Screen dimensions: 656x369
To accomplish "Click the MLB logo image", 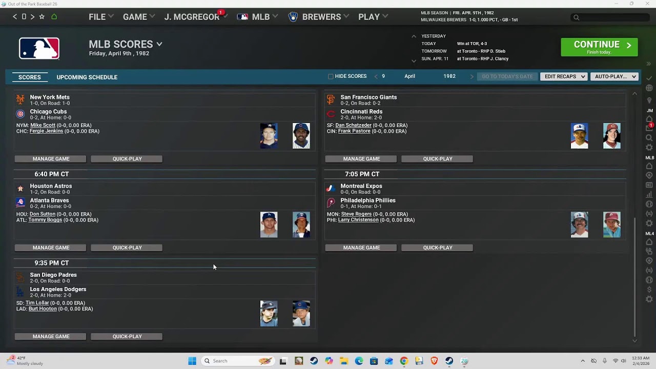I will [x=39, y=48].
